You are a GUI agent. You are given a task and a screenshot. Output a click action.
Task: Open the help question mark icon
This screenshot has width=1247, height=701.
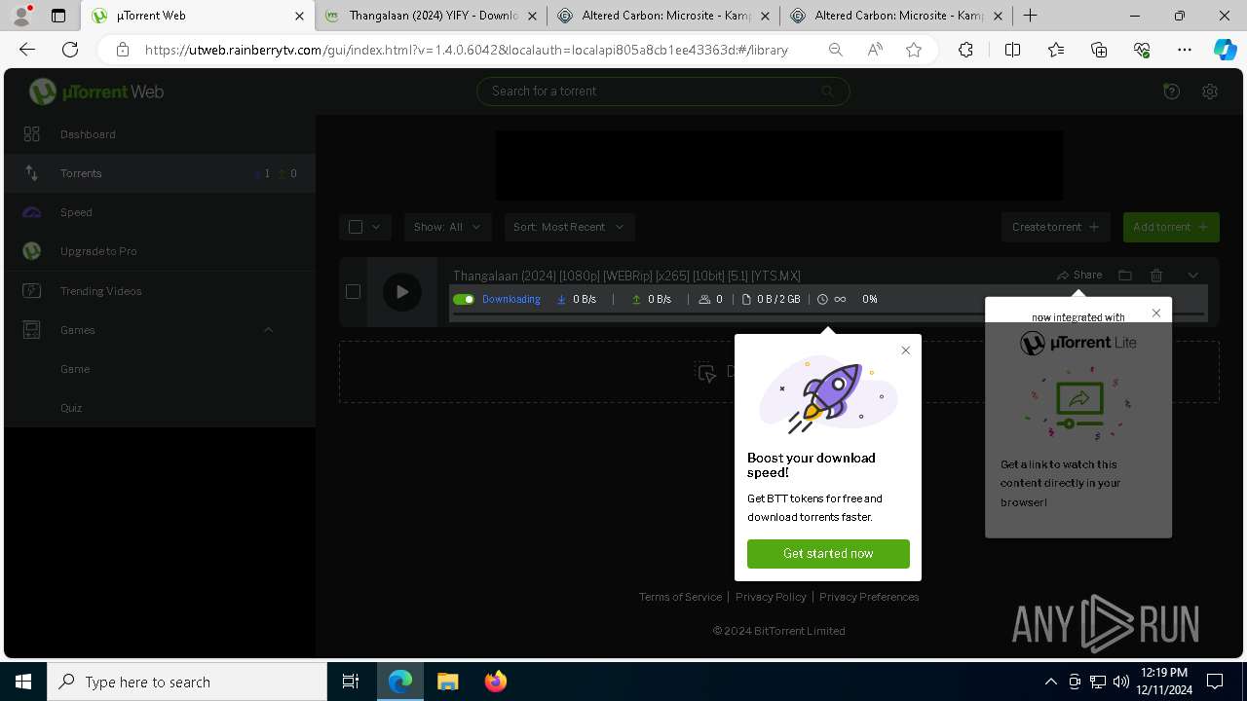pyautogui.click(x=1172, y=92)
